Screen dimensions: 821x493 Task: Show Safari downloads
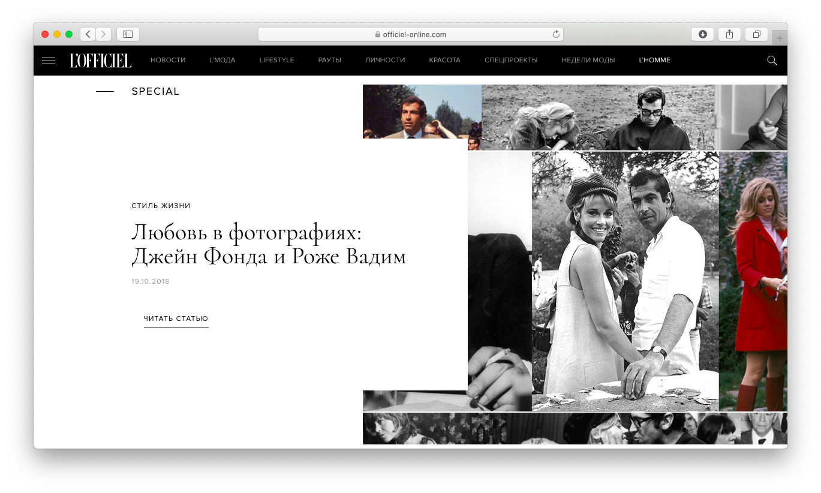(x=702, y=34)
